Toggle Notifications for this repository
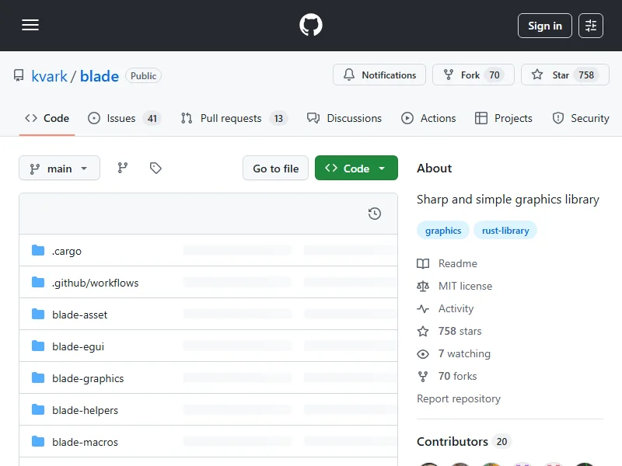The width and height of the screenshot is (622, 466). (x=379, y=75)
